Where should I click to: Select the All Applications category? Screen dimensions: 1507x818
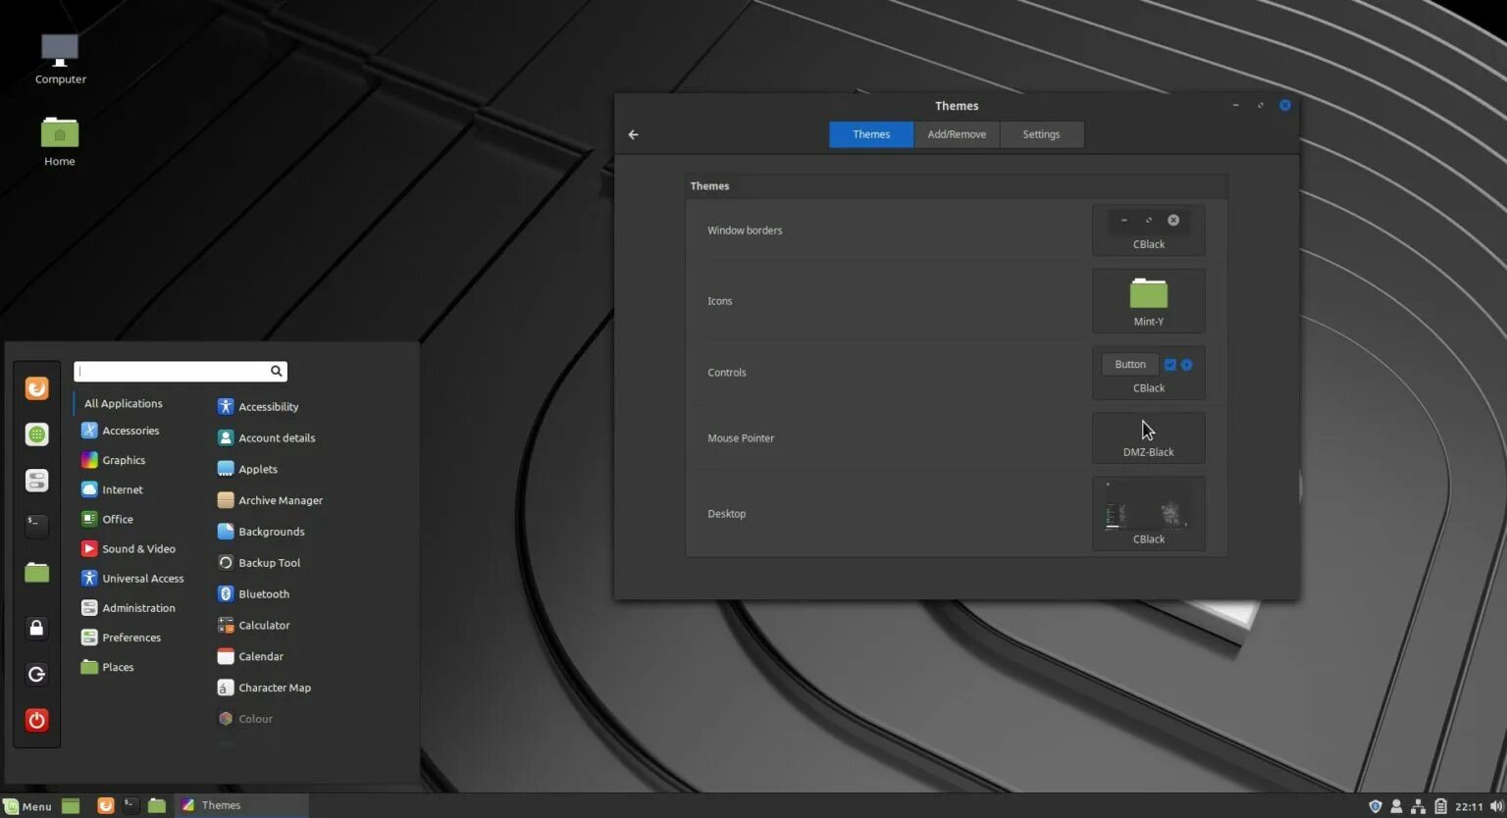coord(124,403)
